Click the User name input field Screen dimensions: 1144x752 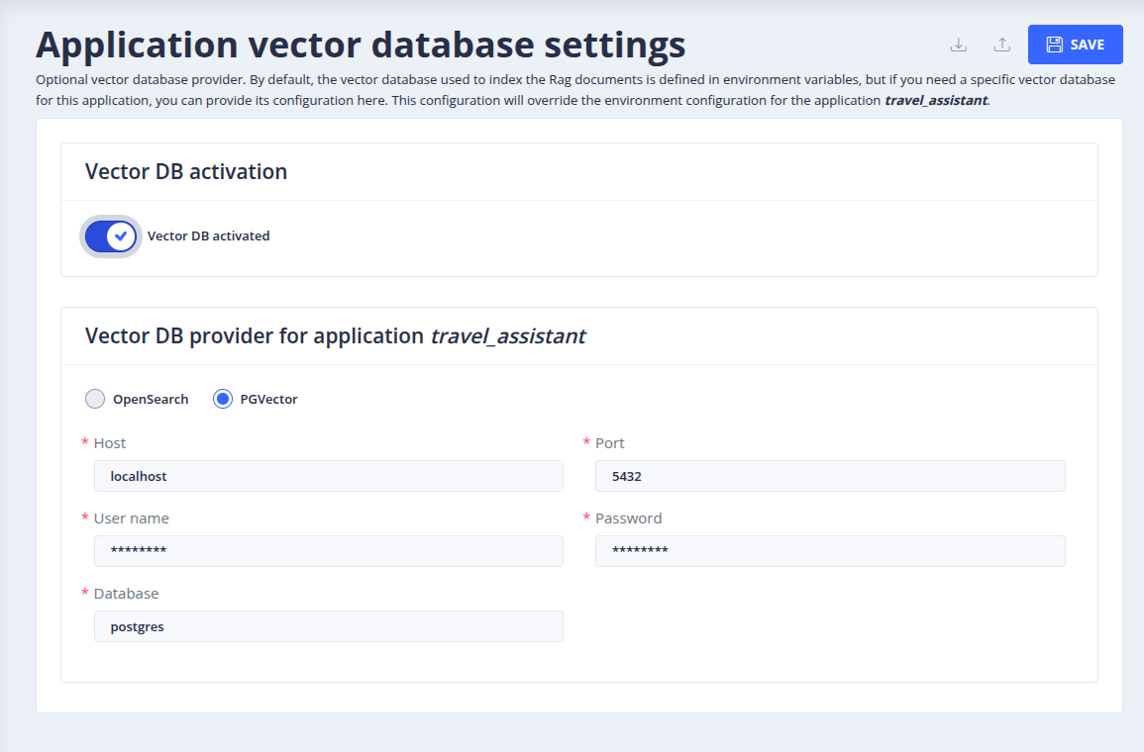pyautogui.click(x=328, y=551)
